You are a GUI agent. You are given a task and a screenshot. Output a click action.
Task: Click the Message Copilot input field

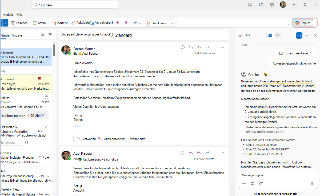point(278,175)
